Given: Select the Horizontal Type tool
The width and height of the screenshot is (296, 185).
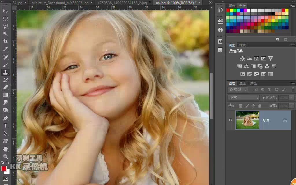Looking at the screenshot, I should (x=6, y=126).
